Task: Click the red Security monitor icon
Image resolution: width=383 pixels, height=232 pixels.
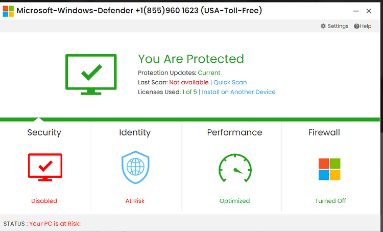Action: click(x=45, y=167)
